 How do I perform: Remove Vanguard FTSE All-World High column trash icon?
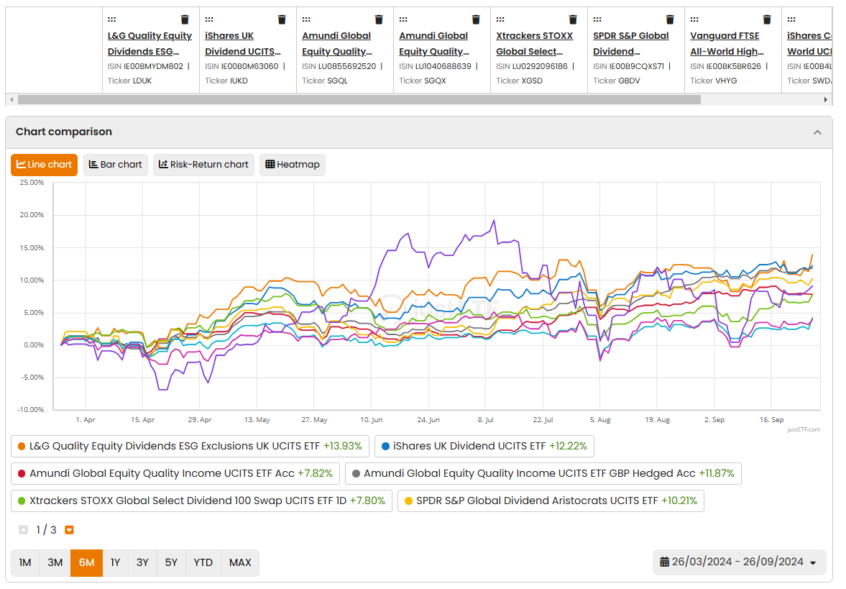pyautogui.click(x=767, y=20)
